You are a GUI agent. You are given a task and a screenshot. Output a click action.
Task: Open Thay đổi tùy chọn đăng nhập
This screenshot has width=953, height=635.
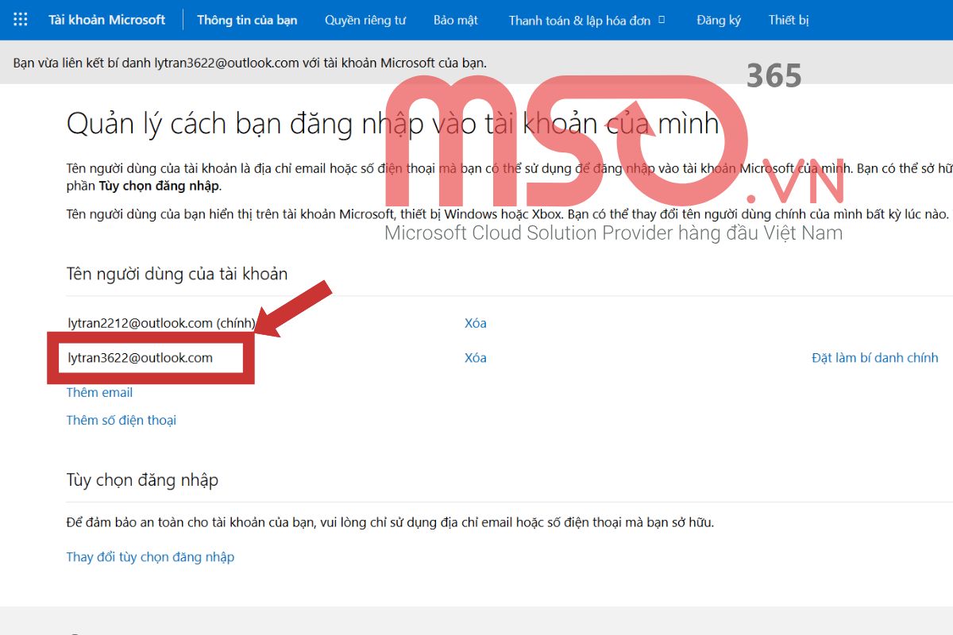click(150, 556)
